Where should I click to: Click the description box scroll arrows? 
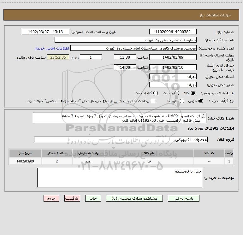(x=203, y=116)
